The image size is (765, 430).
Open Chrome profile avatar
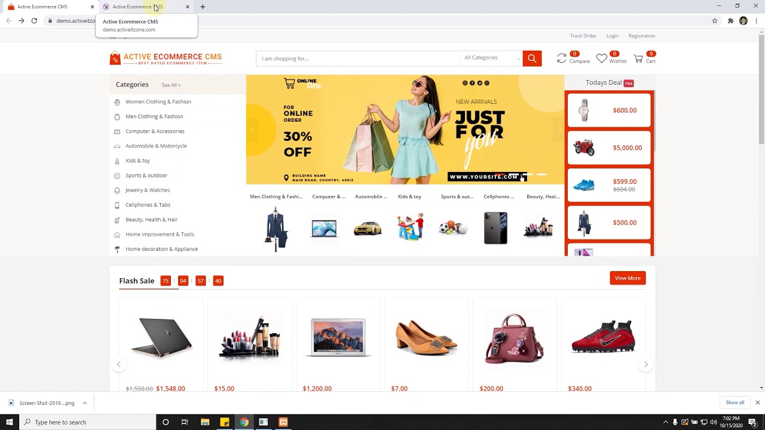743,20
